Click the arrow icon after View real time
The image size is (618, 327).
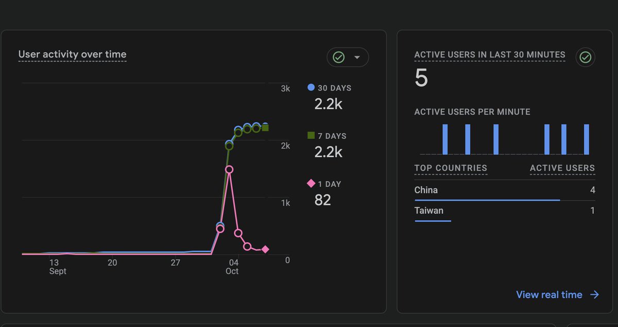(x=594, y=295)
